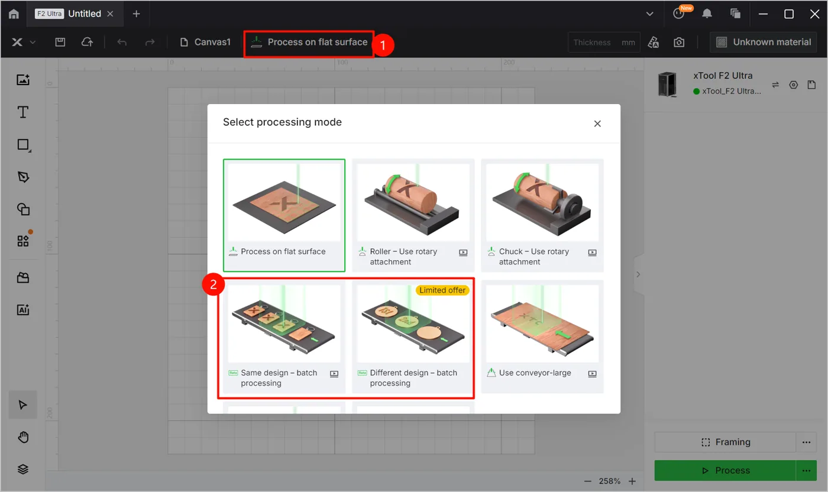Open the Layers panel icon
Viewport: 828px width, 492px height.
click(23, 469)
